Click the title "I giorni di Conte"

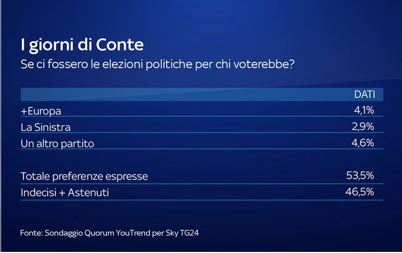81,44
